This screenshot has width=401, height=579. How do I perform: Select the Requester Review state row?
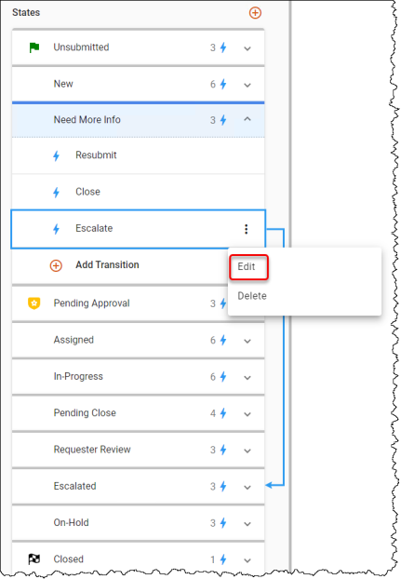click(x=139, y=450)
